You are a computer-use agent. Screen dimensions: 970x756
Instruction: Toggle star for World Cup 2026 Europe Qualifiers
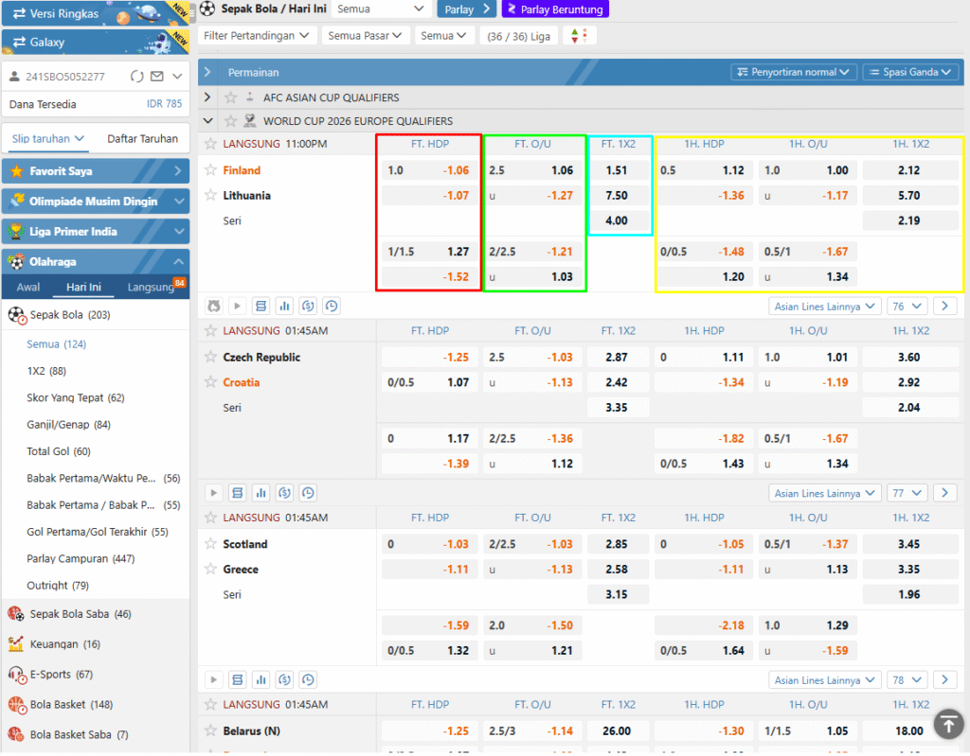(230, 121)
